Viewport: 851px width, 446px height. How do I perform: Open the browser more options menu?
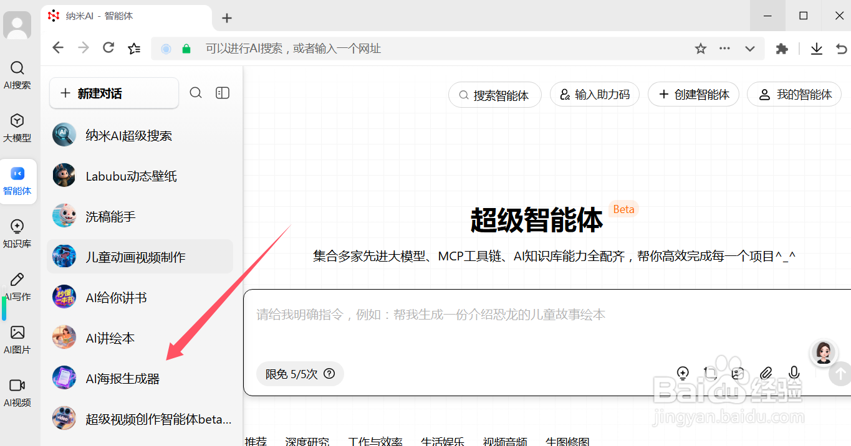pos(724,48)
